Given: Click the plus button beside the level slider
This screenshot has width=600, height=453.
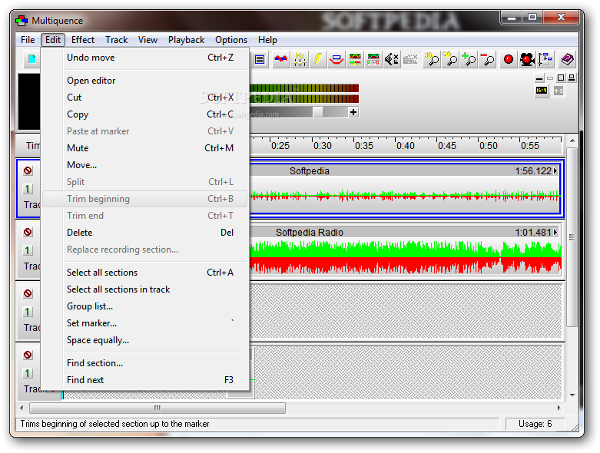Looking at the screenshot, I should (353, 112).
